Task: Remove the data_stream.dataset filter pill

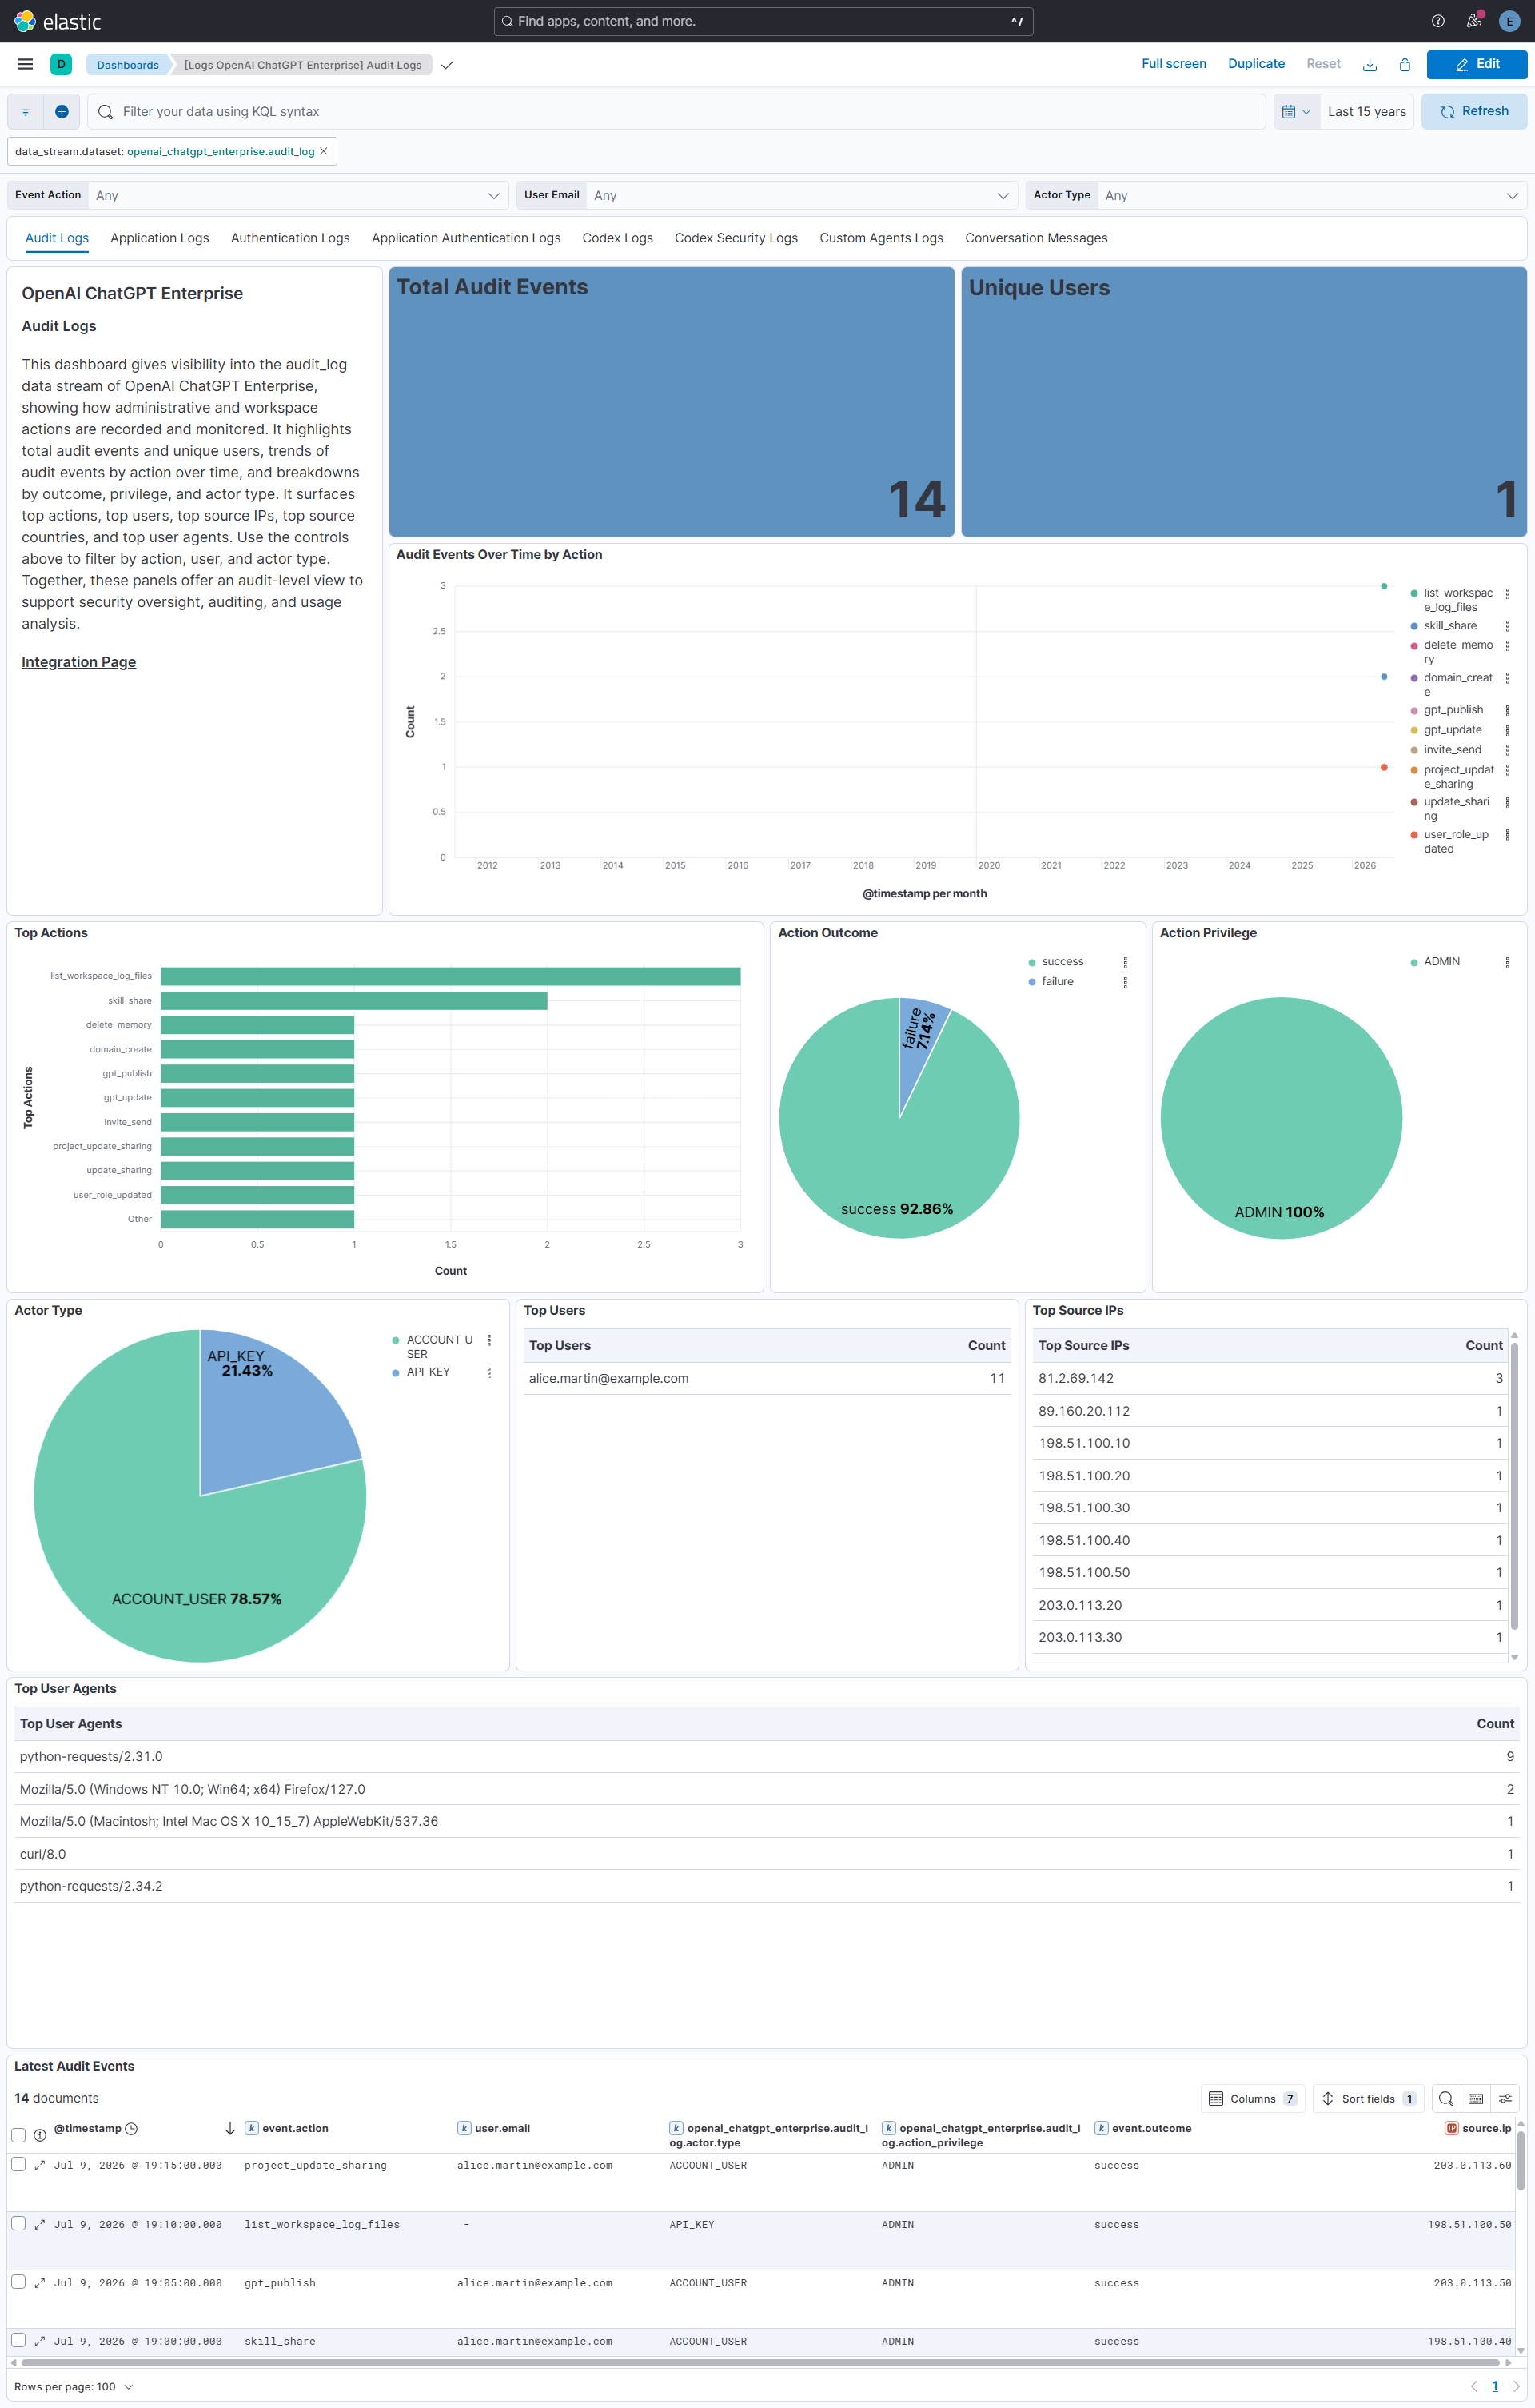Action: pyautogui.click(x=323, y=151)
